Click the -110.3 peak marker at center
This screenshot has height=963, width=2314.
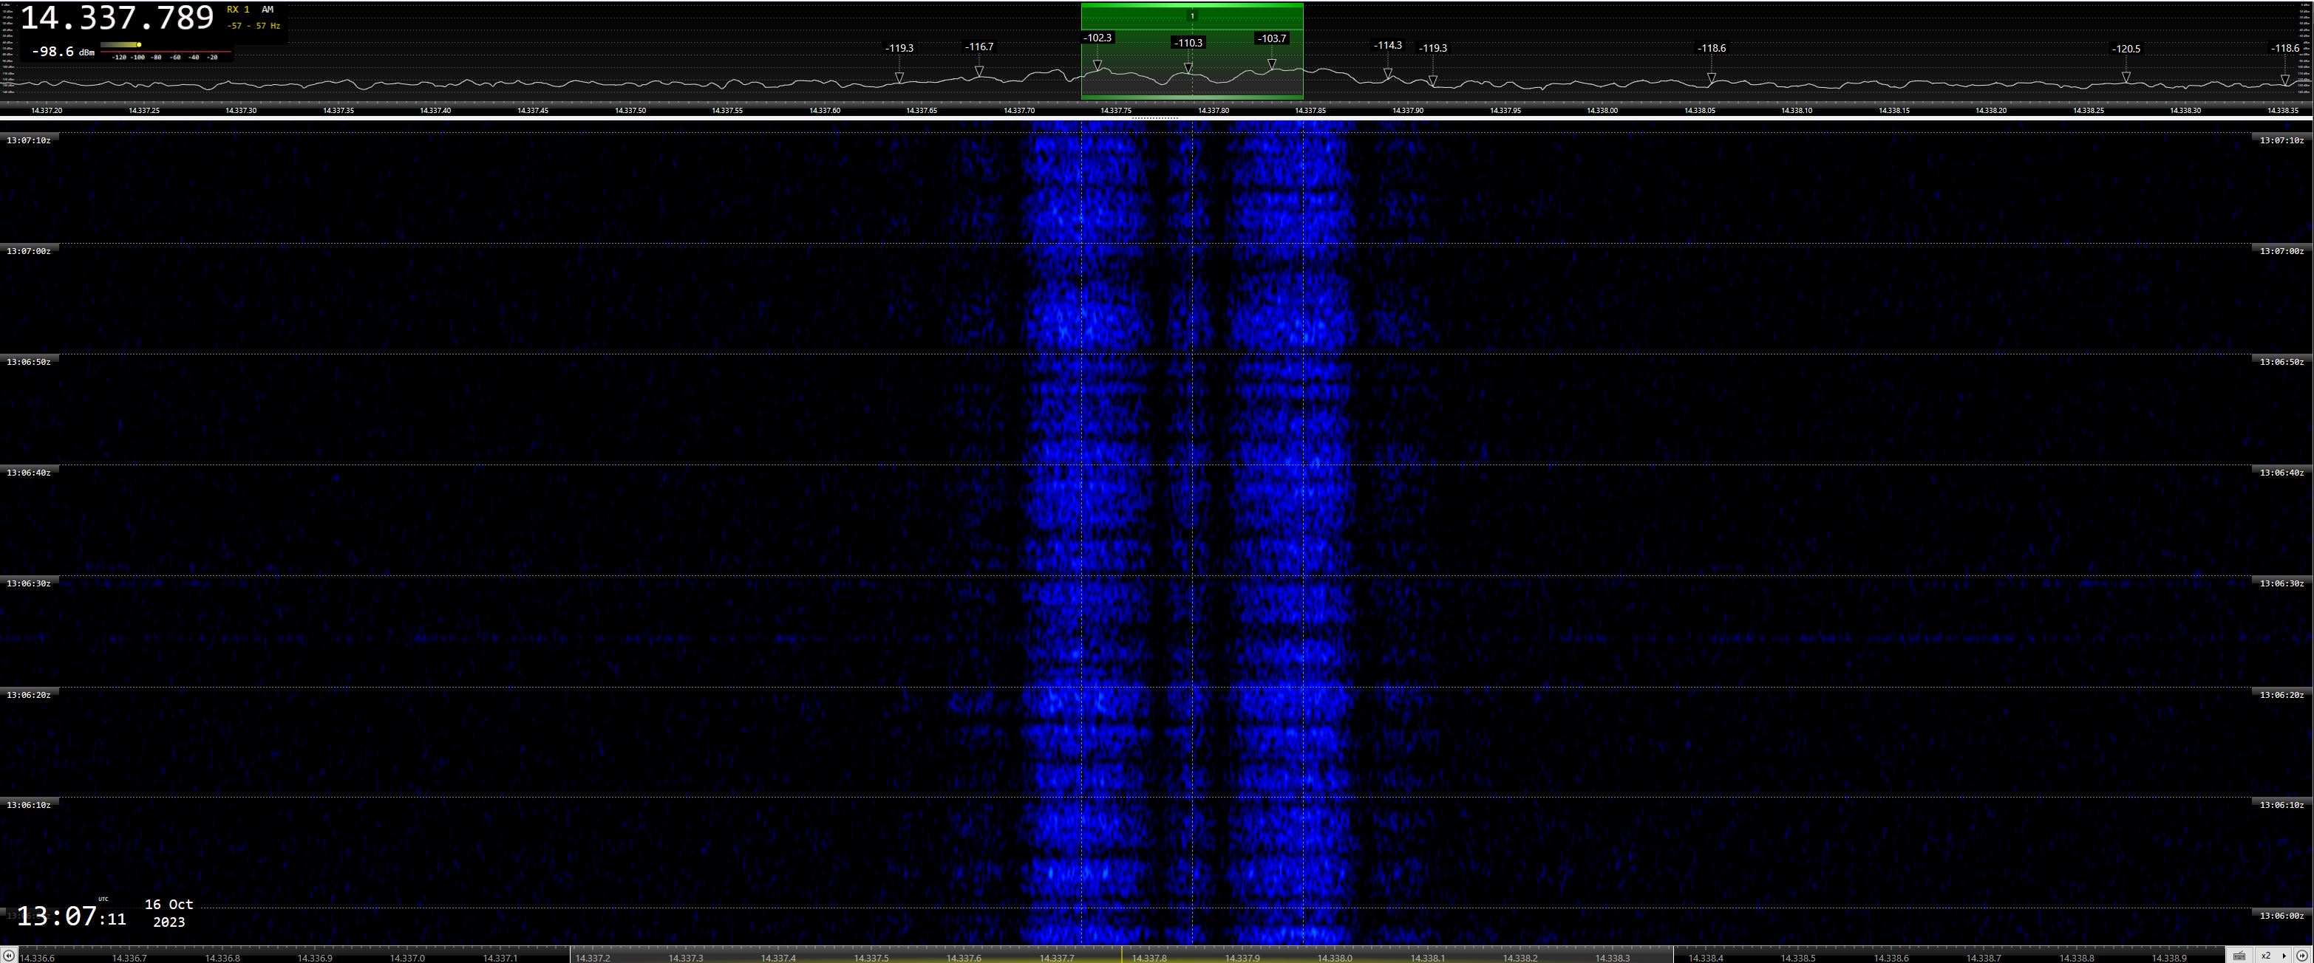(1188, 68)
